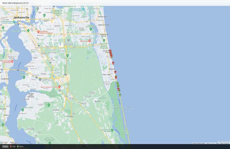
Task: Click the Sawgrass place label
Action: pos(112,69)
